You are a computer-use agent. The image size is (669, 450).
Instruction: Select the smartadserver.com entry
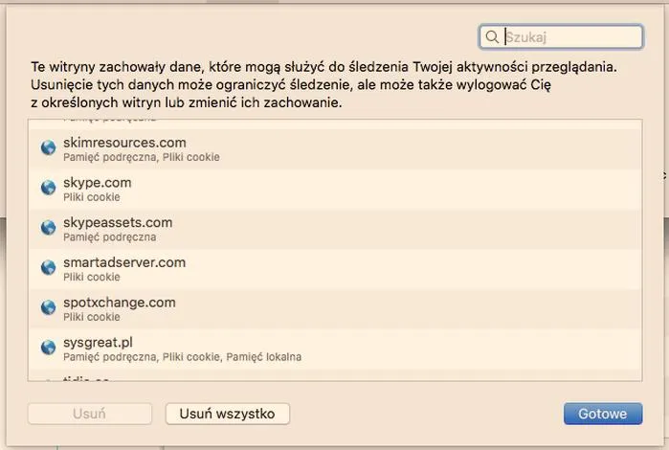point(335,269)
